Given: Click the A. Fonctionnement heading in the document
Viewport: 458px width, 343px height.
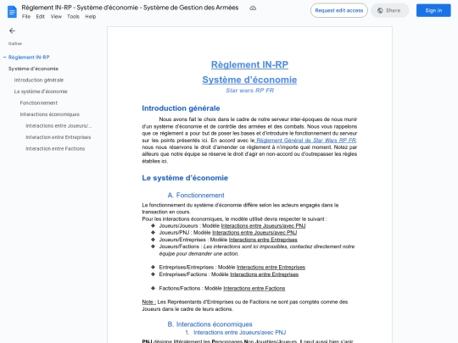Looking at the screenshot, I should [x=196, y=195].
